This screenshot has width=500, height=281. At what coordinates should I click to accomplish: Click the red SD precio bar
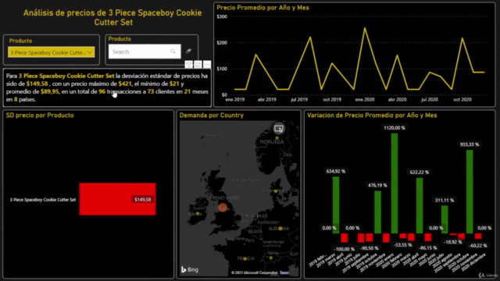click(x=118, y=199)
